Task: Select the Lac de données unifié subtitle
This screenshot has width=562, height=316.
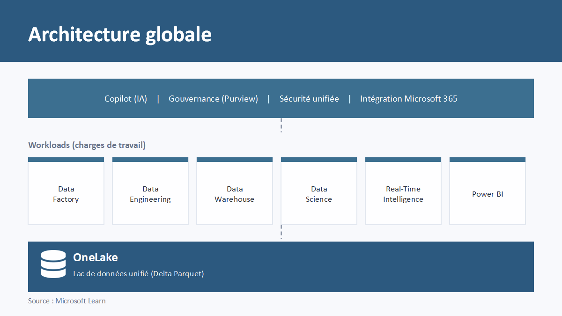Action: point(139,273)
